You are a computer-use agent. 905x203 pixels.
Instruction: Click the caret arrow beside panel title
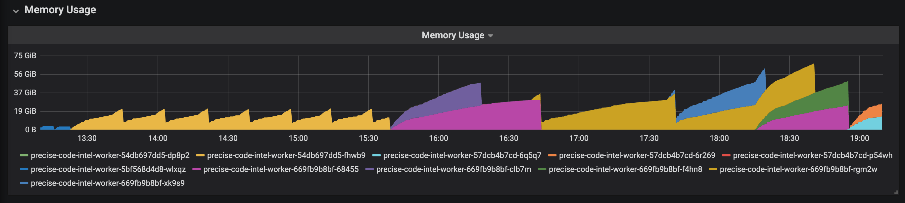pos(491,36)
